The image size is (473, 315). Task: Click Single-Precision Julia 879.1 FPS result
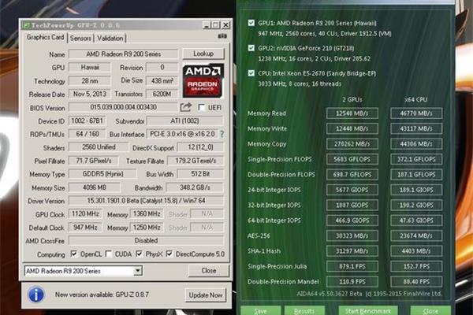tap(352, 266)
